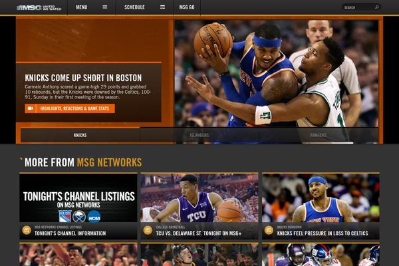Click the Sabres logo in channel listings card
The width and height of the screenshot is (399, 266).
79,217
